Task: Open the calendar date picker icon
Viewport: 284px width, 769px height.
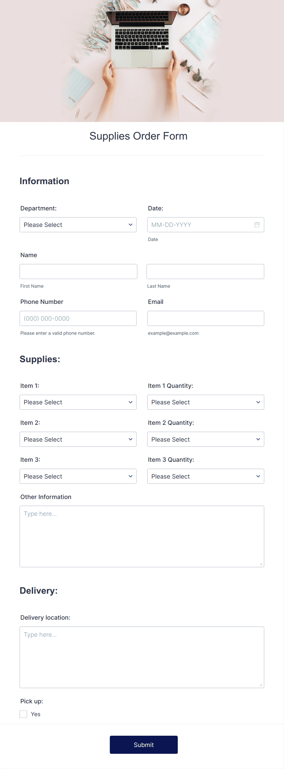Action: coord(257,224)
